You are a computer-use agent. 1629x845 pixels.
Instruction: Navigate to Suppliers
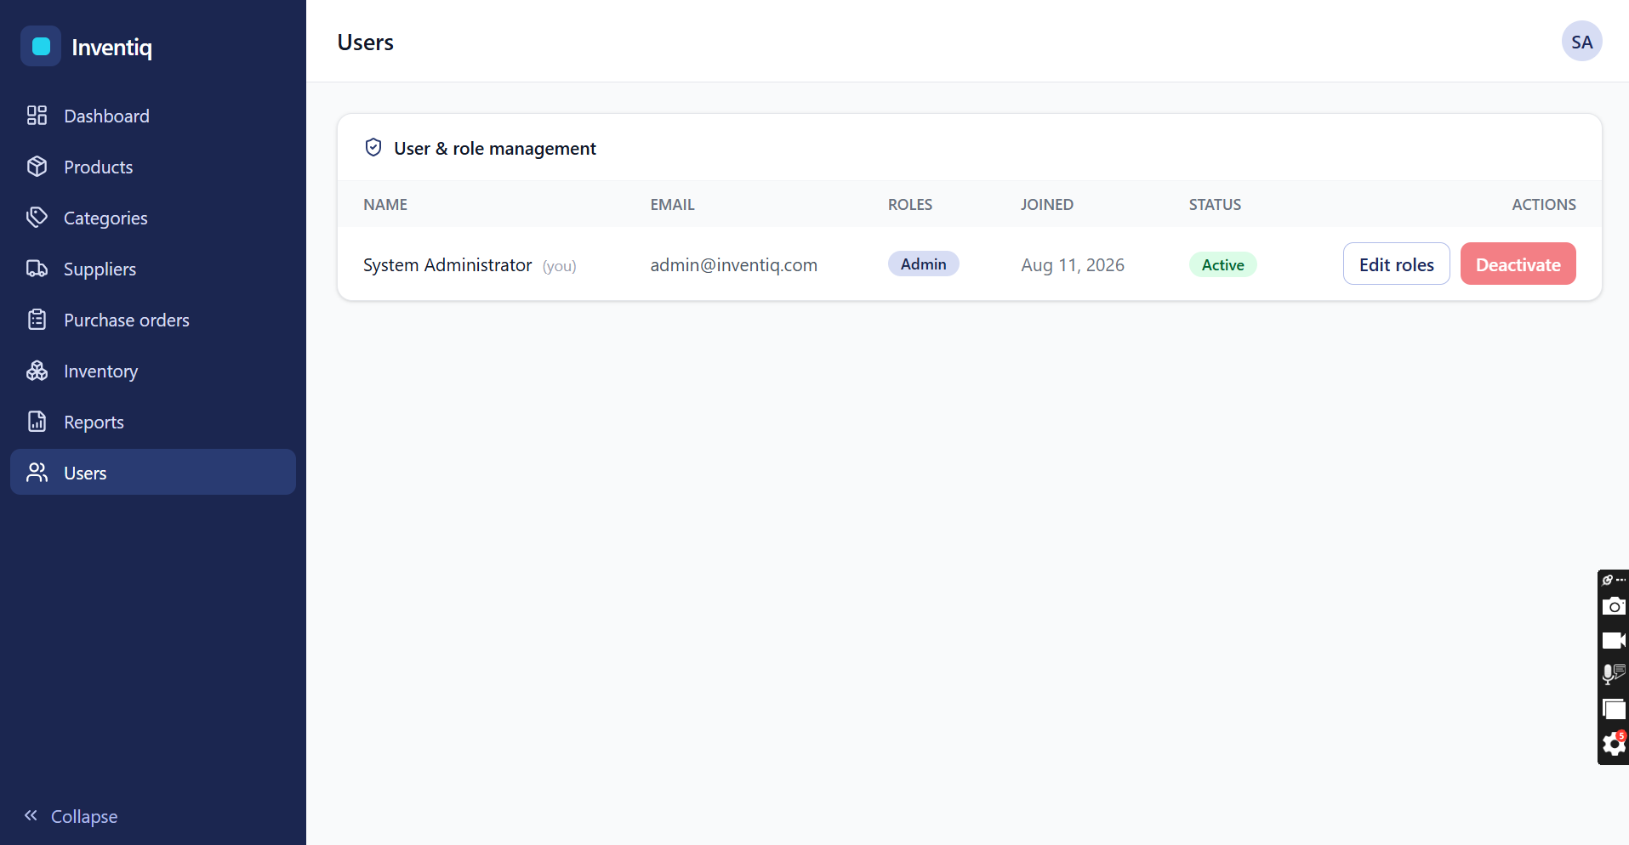point(153,269)
